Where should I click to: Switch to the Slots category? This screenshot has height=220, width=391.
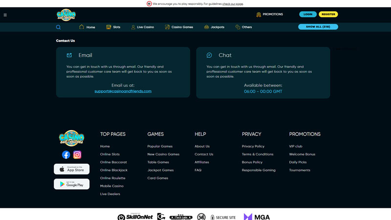coord(113,27)
